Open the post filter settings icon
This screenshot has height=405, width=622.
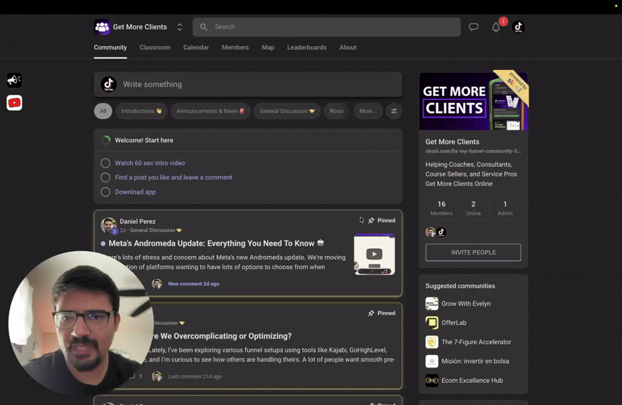[394, 111]
